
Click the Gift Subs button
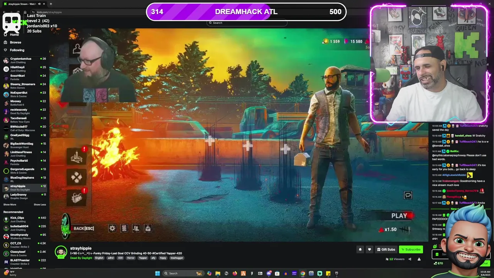pyautogui.click(x=386, y=249)
